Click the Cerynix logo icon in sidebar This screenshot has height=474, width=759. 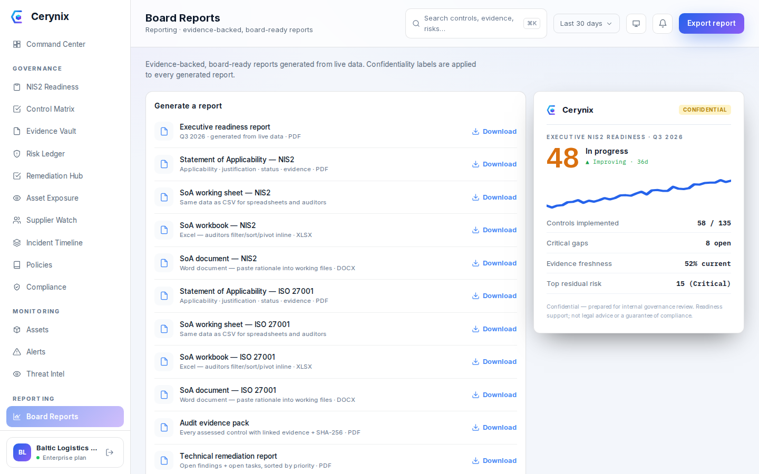click(x=17, y=17)
